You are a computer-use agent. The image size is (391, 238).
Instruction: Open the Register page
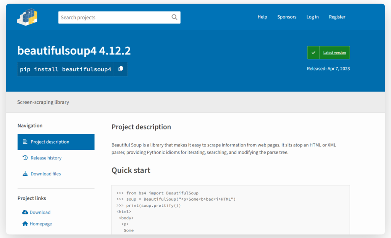(337, 17)
